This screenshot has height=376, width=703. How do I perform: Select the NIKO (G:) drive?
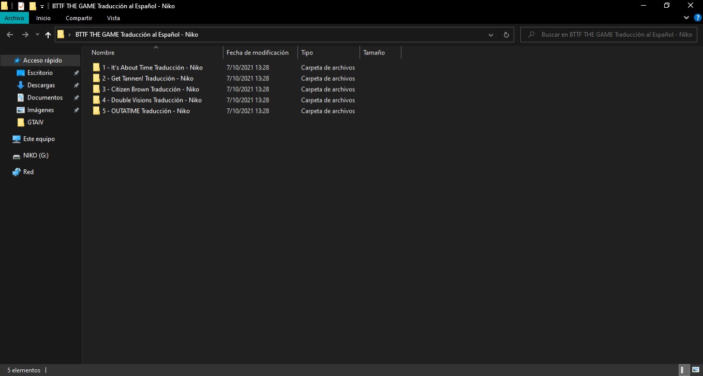(x=36, y=155)
